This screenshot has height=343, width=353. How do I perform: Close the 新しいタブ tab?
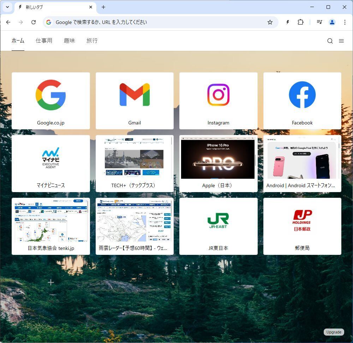[91, 7]
